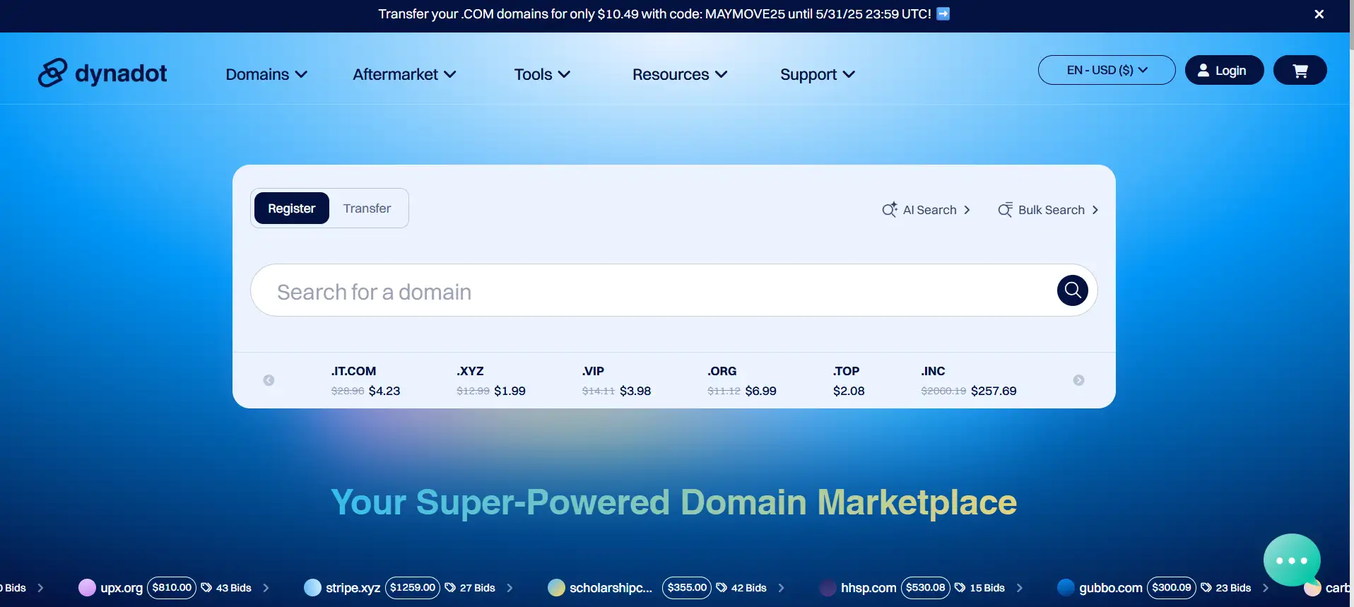The width and height of the screenshot is (1354, 607).
Task: Select the .XYZ $1.99 deal
Action: tap(491, 381)
